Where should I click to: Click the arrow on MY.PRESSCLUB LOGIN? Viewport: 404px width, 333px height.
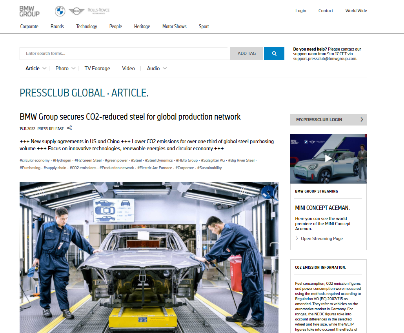(362, 120)
